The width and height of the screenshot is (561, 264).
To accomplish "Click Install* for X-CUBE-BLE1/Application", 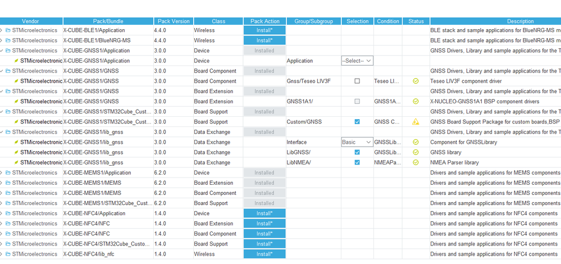I will click(264, 30).
